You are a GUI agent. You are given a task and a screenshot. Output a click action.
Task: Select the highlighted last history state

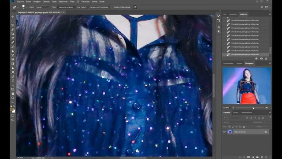click(x=246, y=54)
